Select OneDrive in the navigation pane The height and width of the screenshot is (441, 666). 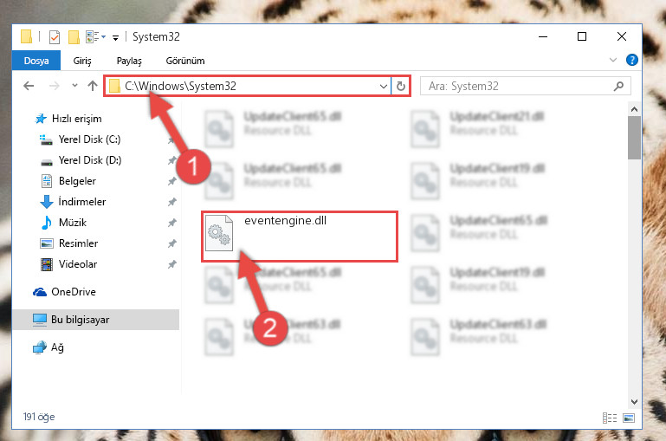73,292
